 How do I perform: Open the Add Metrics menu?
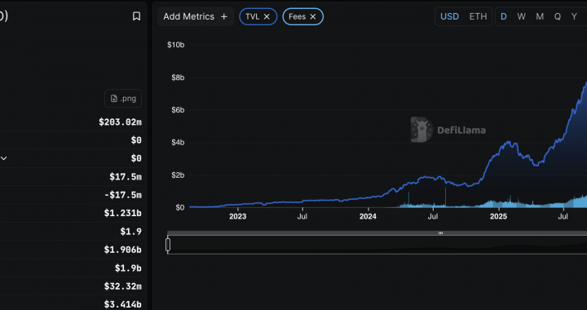(196, 16)
